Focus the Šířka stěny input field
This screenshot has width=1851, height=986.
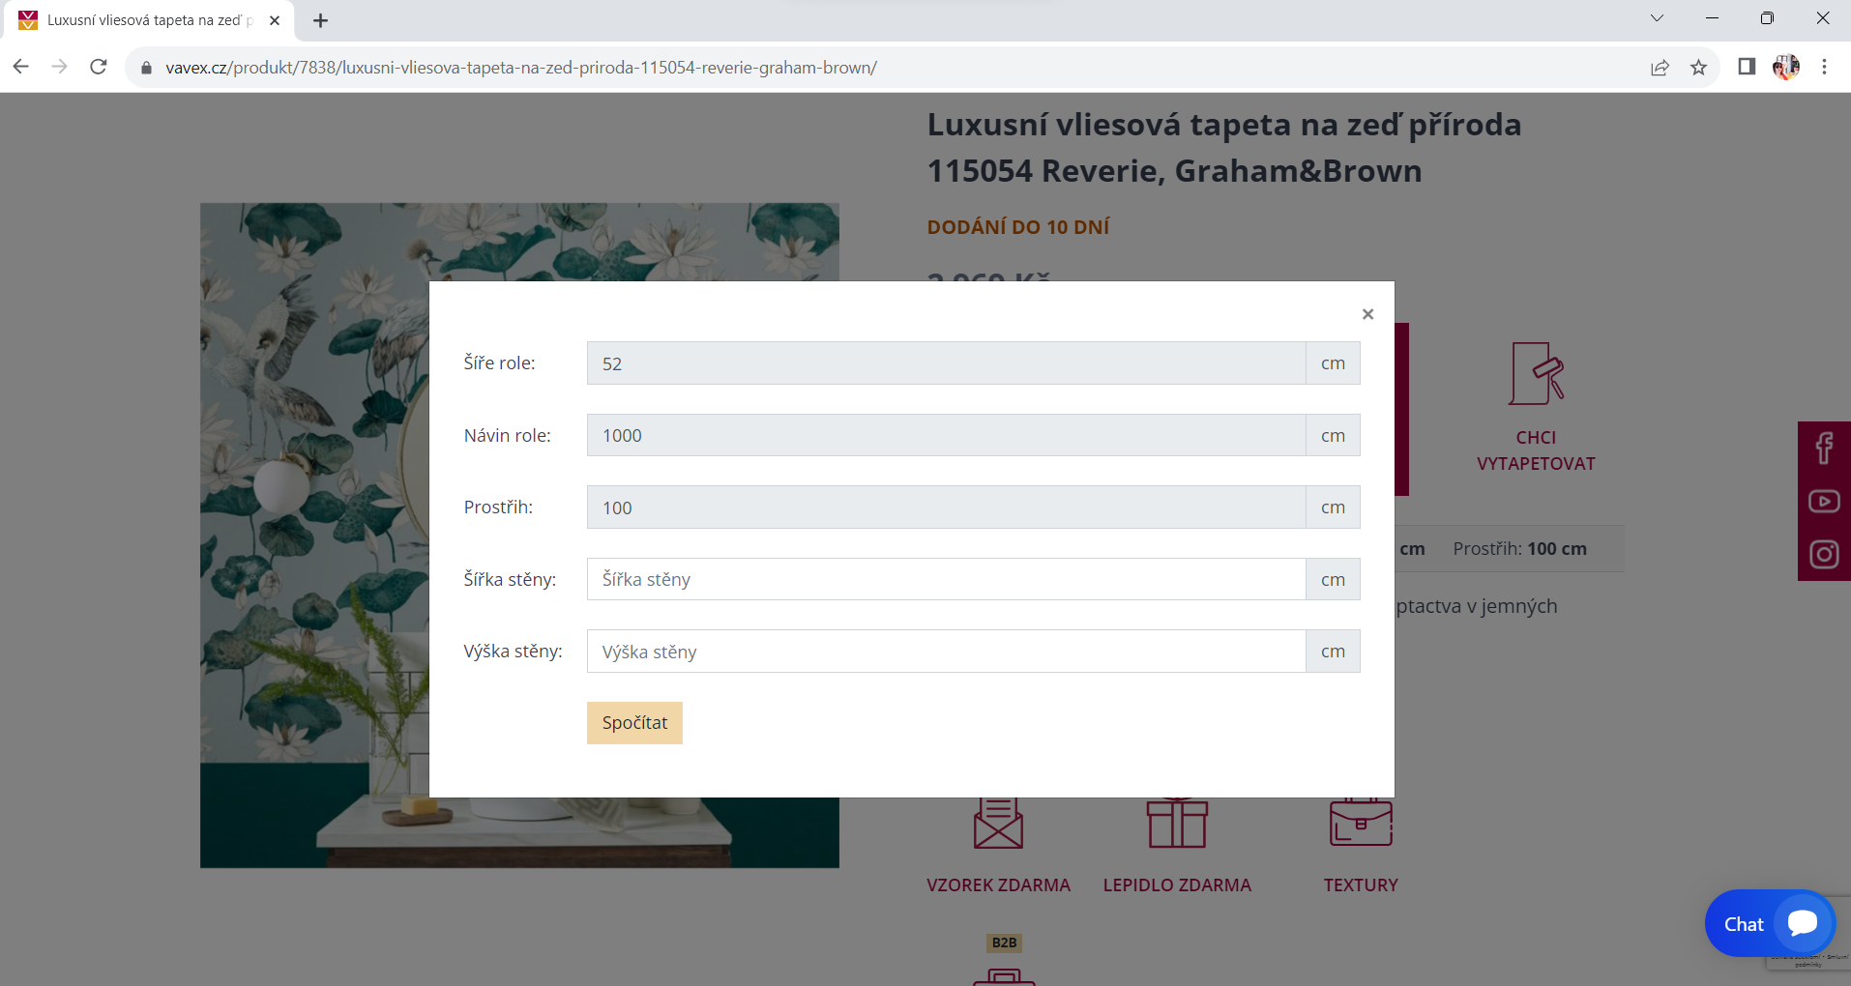(x=945, y=579)
